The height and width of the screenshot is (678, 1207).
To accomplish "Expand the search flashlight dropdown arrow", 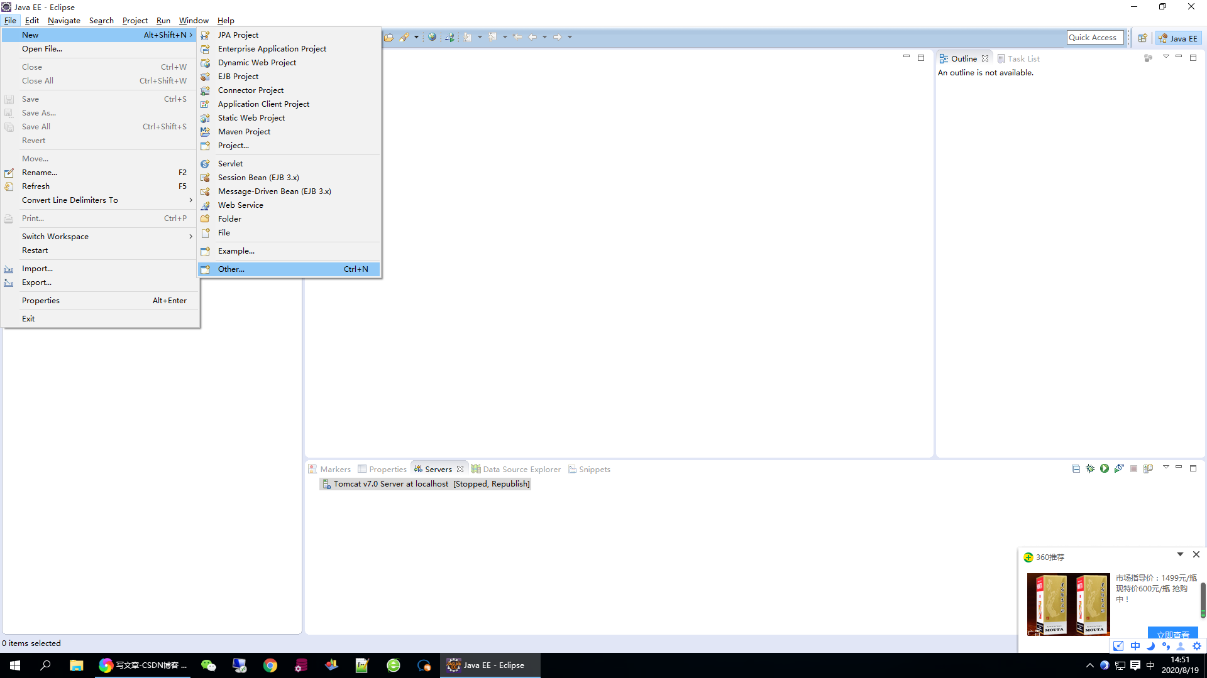I will 416,37.
